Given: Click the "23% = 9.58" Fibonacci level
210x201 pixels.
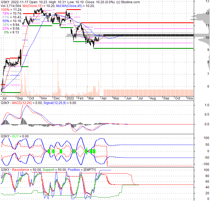Looking at the screenshot, I should point(11,29).
